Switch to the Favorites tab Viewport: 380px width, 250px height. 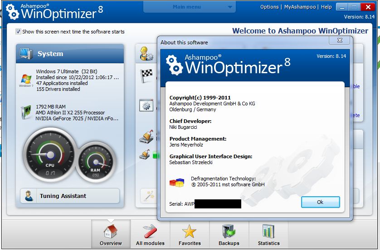coord(190,234)
